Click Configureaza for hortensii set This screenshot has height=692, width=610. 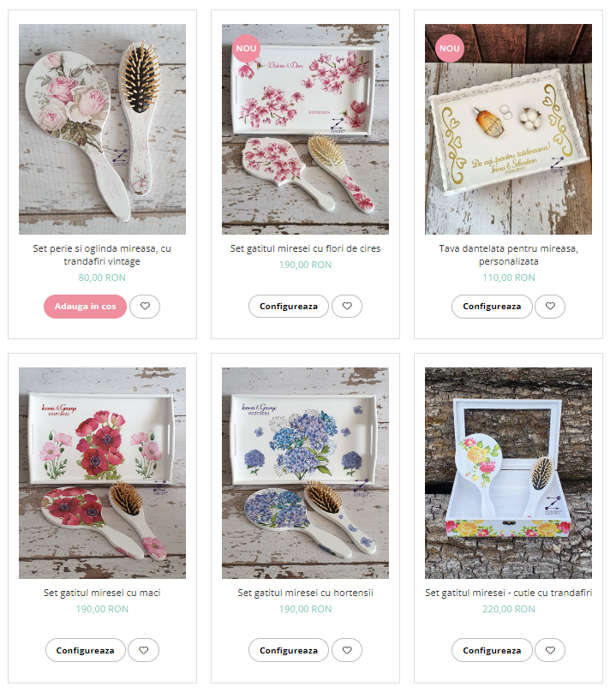click(x=289, y=650)
